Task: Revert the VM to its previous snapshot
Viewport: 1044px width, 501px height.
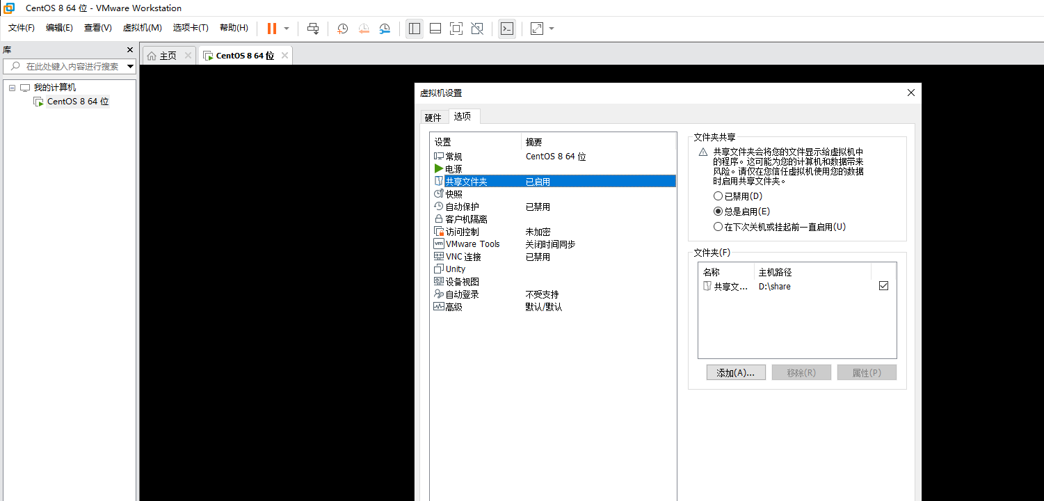Action: point(364,29)
